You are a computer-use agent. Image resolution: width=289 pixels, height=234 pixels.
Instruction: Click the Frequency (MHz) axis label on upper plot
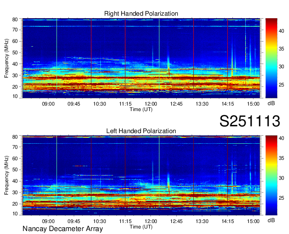pyautogui.click(x=7, y=59)
